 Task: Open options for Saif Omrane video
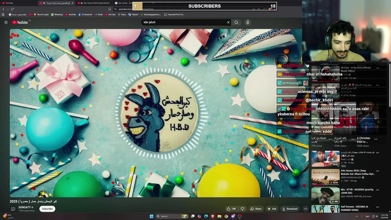click(x=378, y=207)
